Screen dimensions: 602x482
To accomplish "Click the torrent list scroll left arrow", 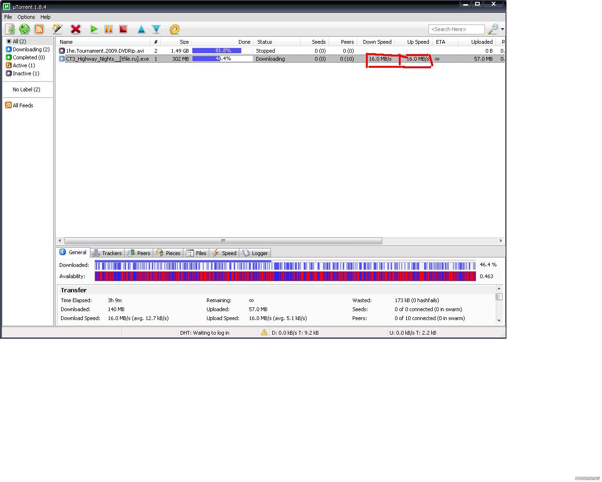I will click(59, 241).
